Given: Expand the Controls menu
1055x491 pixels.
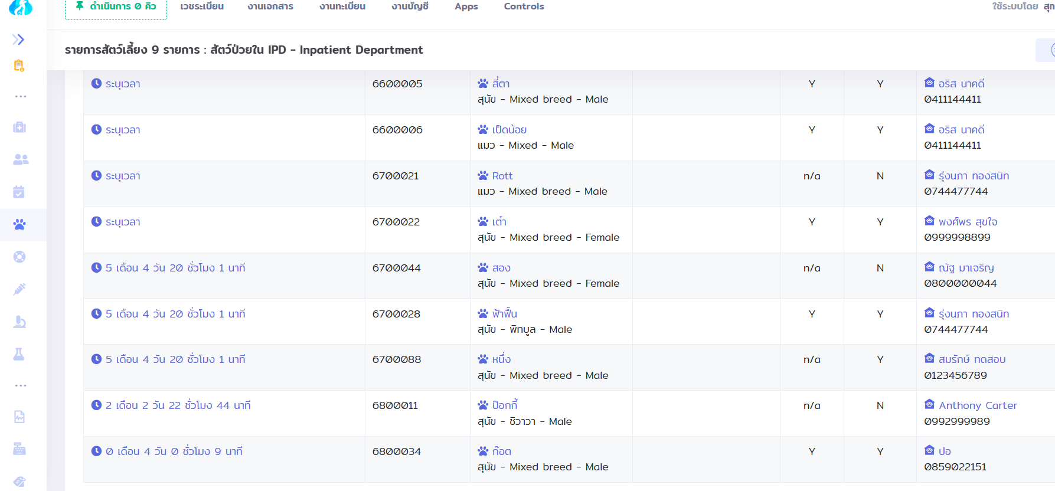Looking at the screenshot, I should point(524,6).
